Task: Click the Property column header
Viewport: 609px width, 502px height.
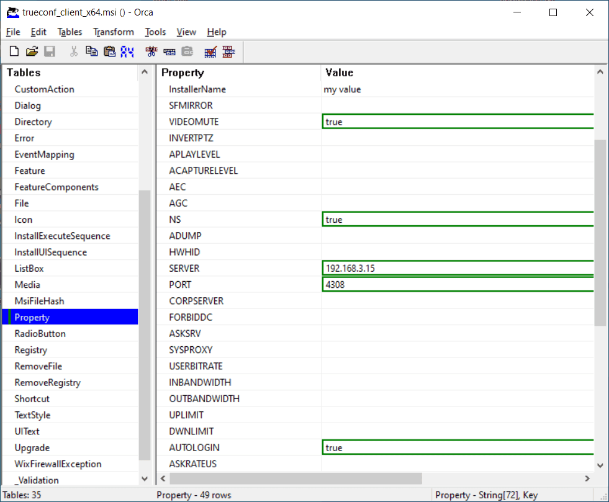Action: point(239,73)
